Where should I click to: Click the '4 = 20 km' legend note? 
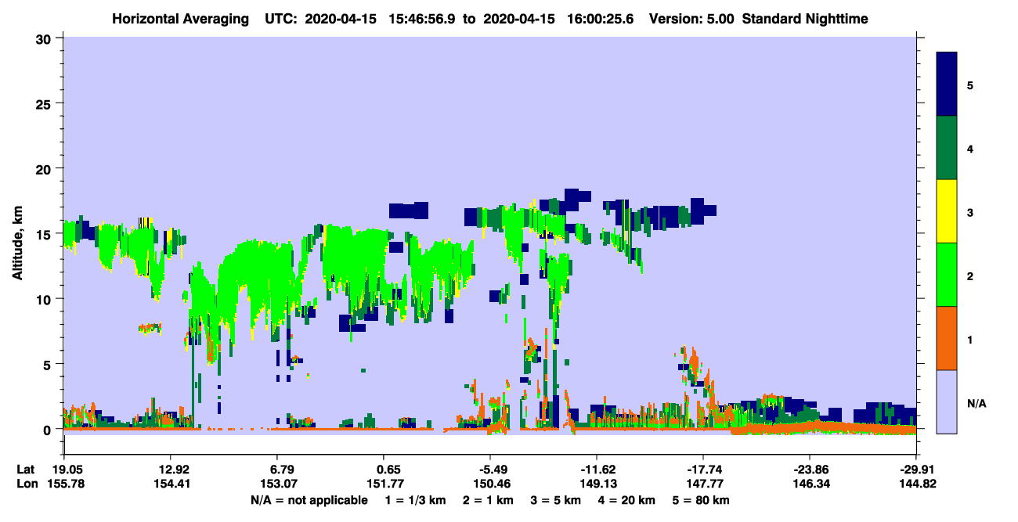point(626,500)
